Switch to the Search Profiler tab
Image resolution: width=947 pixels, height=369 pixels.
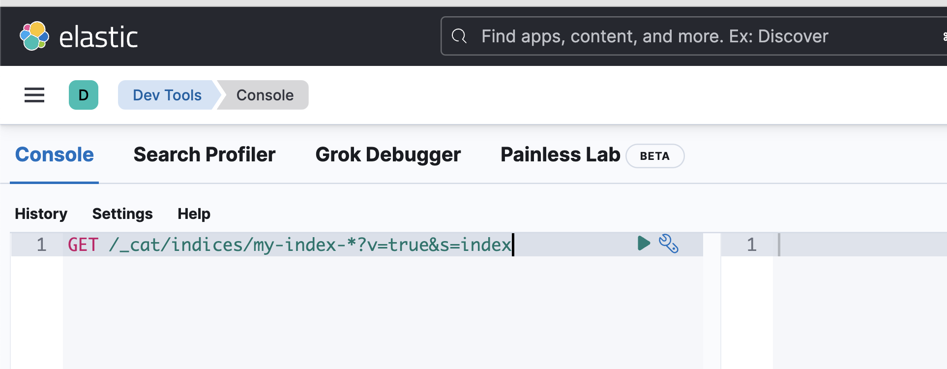pos(205,155)
